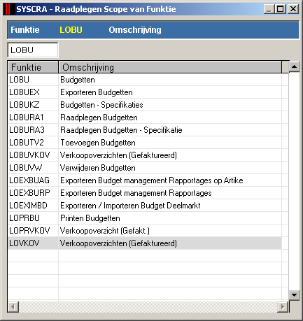Image resolution: width=303 pixels, height=321 pixels.
Task: Select the LOBUTV2 Toevoegen Budgetten row
Action: 145,143
